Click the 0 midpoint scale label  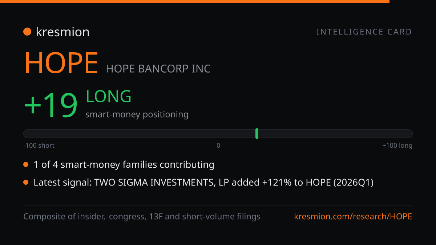point(218,146)
